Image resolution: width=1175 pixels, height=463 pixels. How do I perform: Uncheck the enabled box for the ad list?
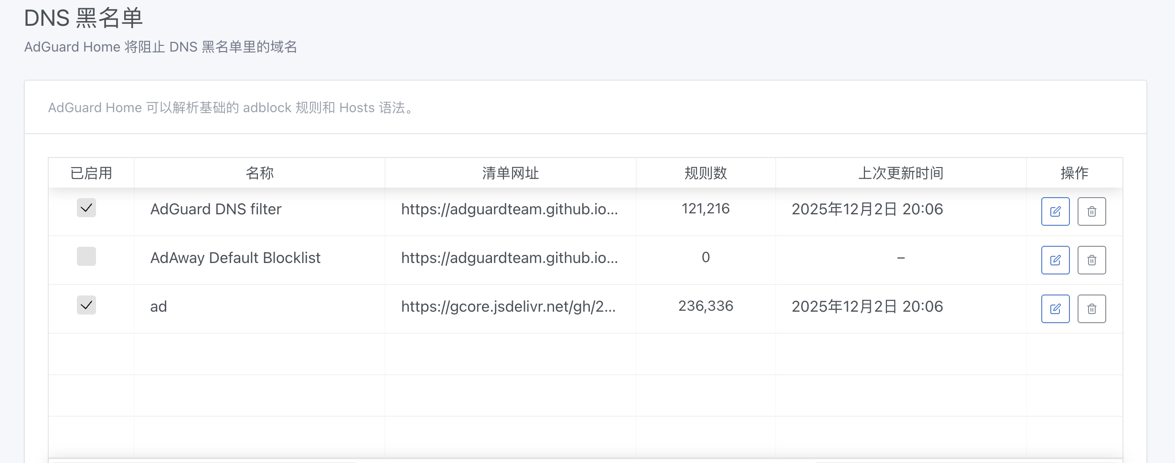pyautogui.click(x=86, y=305)
